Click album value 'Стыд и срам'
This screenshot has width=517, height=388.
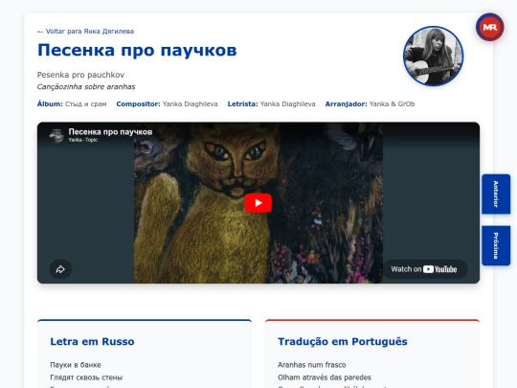[x=86, y=103]
